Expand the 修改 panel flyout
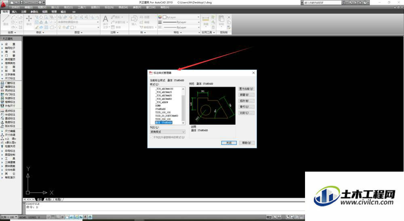 (x=40, y=32)
